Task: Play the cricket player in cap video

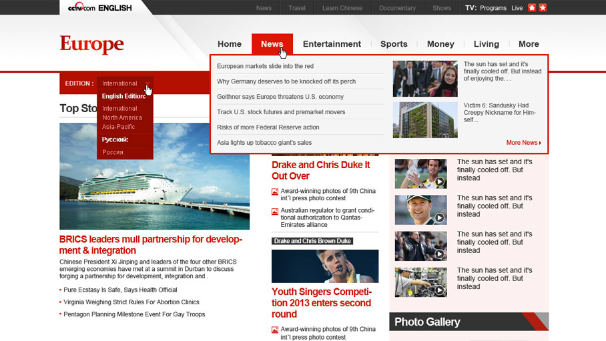Action: pos(421,210)
